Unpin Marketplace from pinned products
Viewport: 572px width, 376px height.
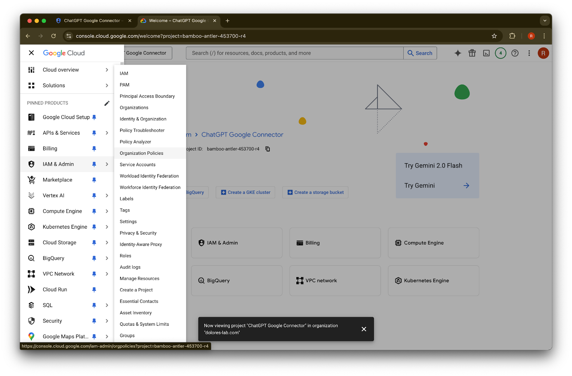click(x=94, y=180)
